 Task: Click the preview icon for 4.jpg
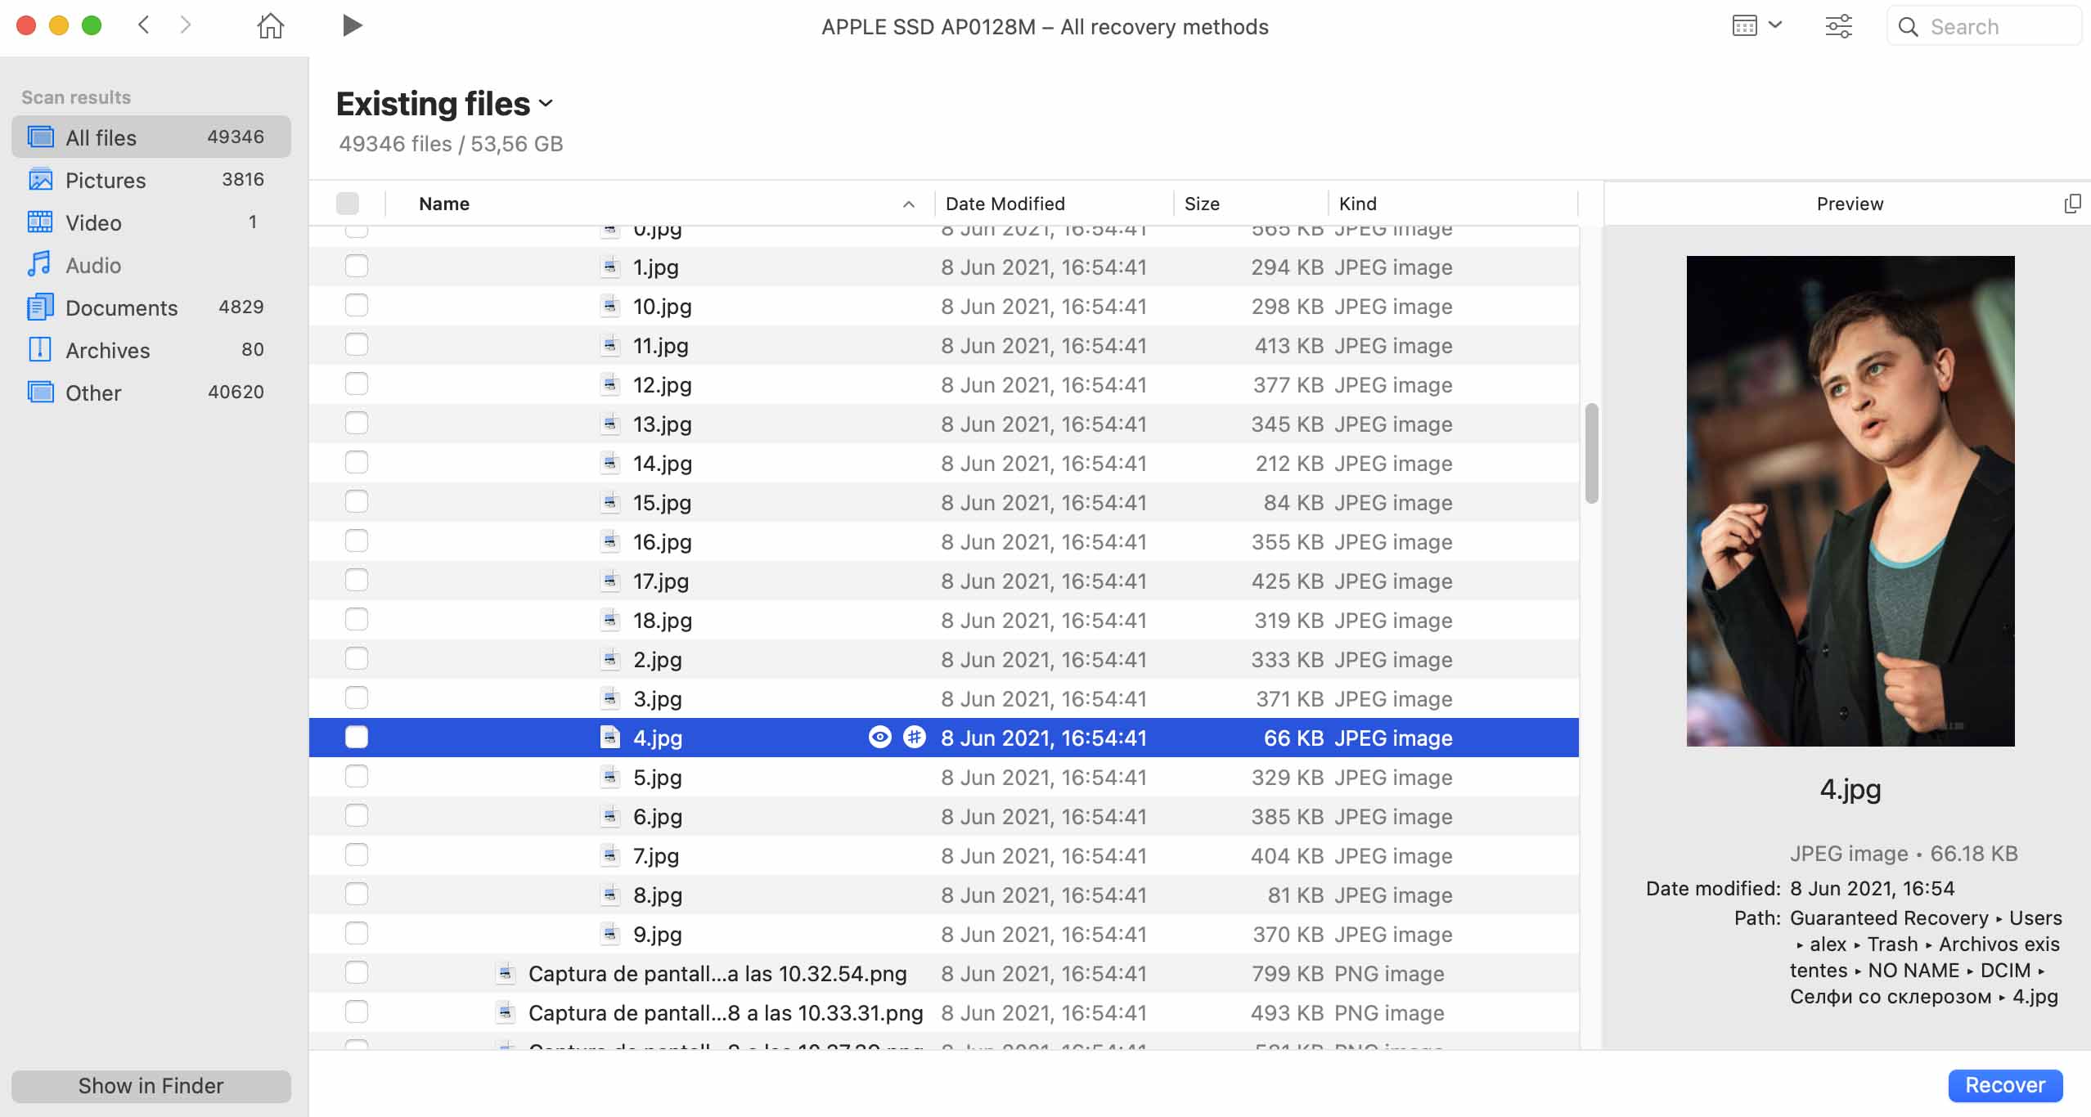pyautogui.click(x=879, y=737)
